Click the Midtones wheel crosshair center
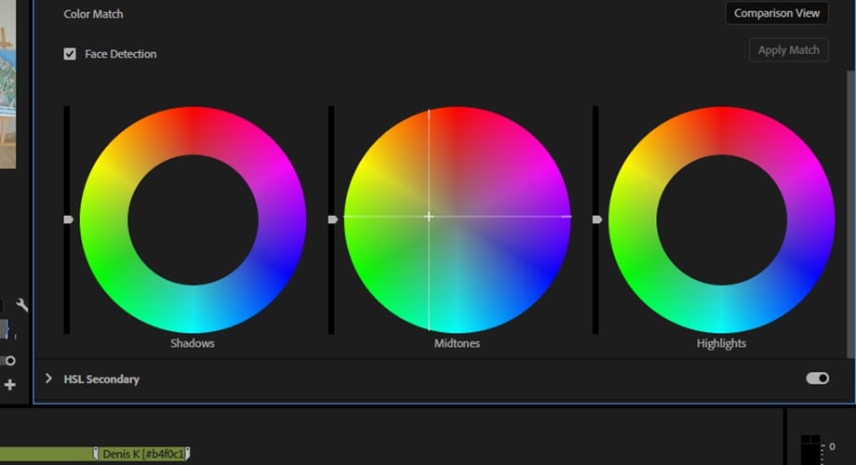 point(429,217)
